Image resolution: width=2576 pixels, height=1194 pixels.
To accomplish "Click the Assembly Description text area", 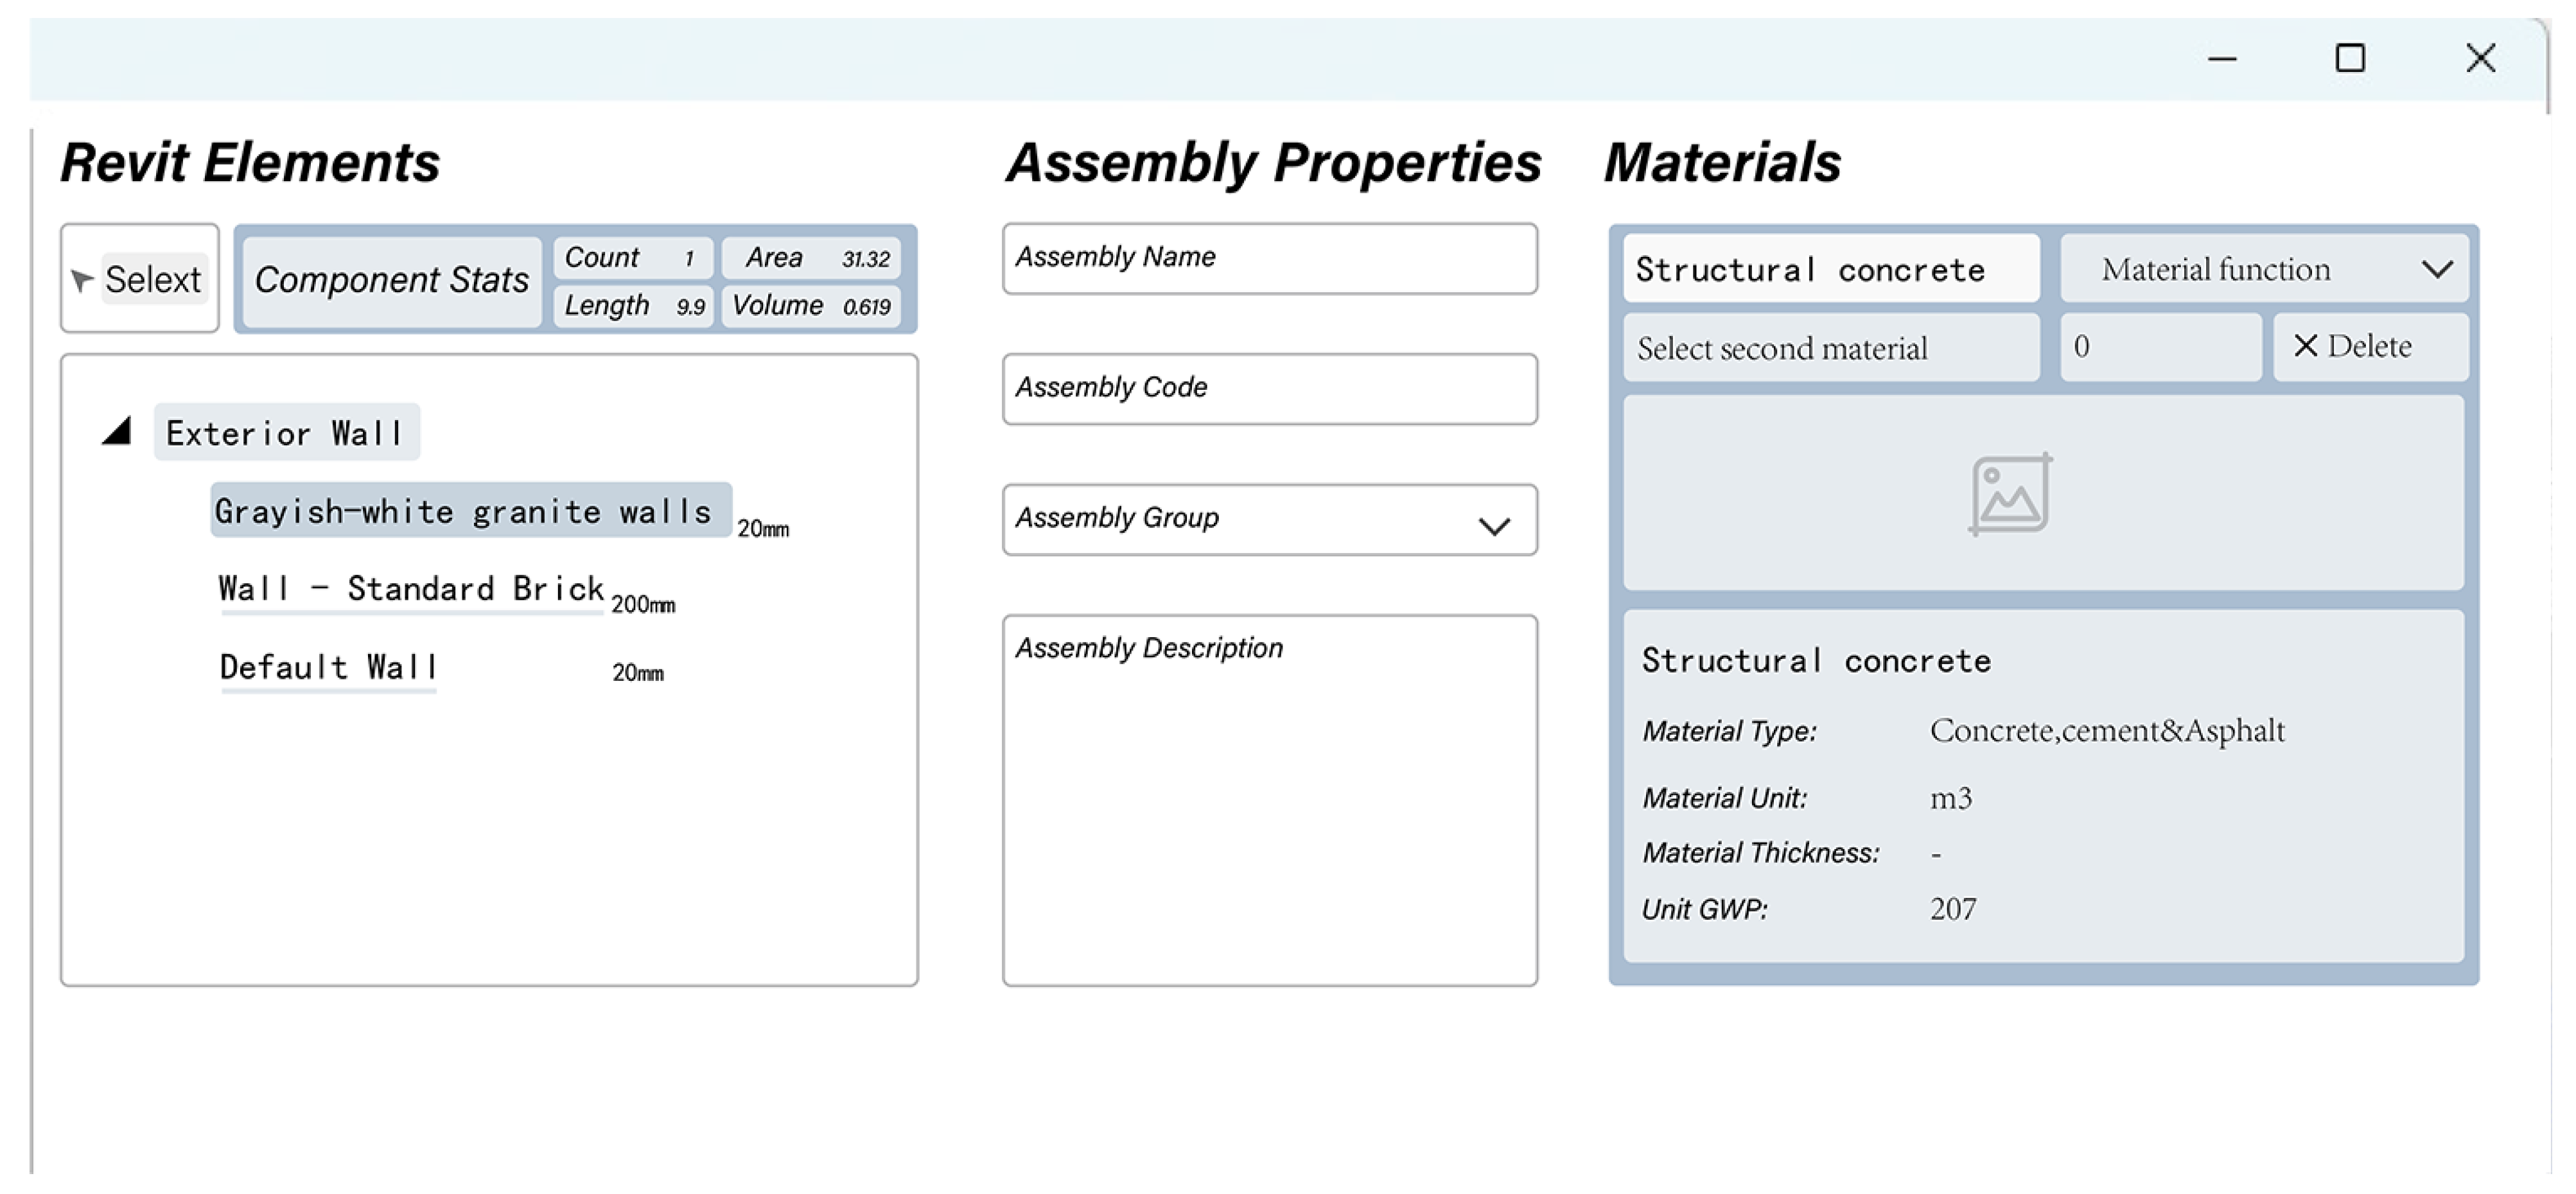I will [1269, 800].
